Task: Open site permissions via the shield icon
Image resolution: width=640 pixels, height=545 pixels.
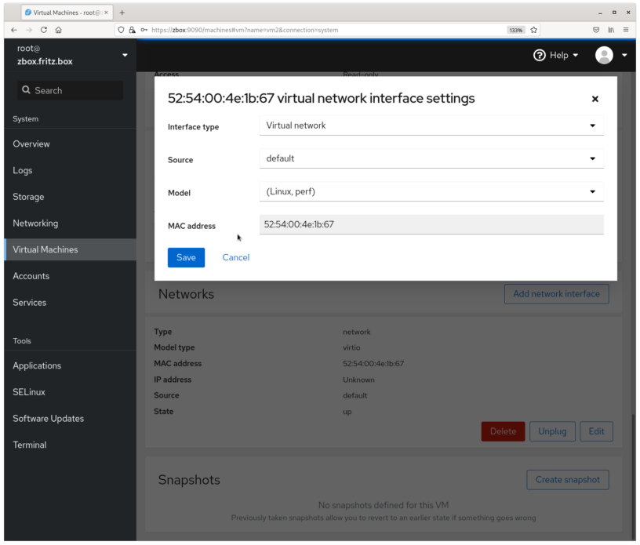Action: click(121, 30)
